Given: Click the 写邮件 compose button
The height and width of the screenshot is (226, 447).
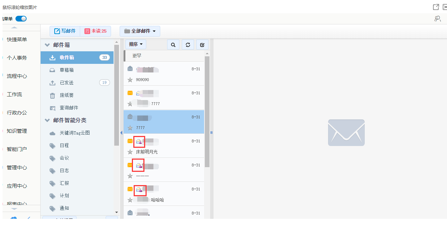Looking at the screenshot, I should (x=65, y=31).
